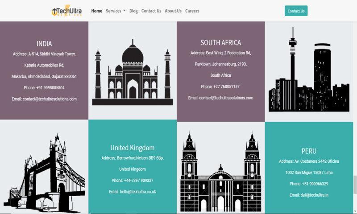357x214 pixels.
Task: Click 1002 San Migue 15087 Lima line
Action: [309, 173]
